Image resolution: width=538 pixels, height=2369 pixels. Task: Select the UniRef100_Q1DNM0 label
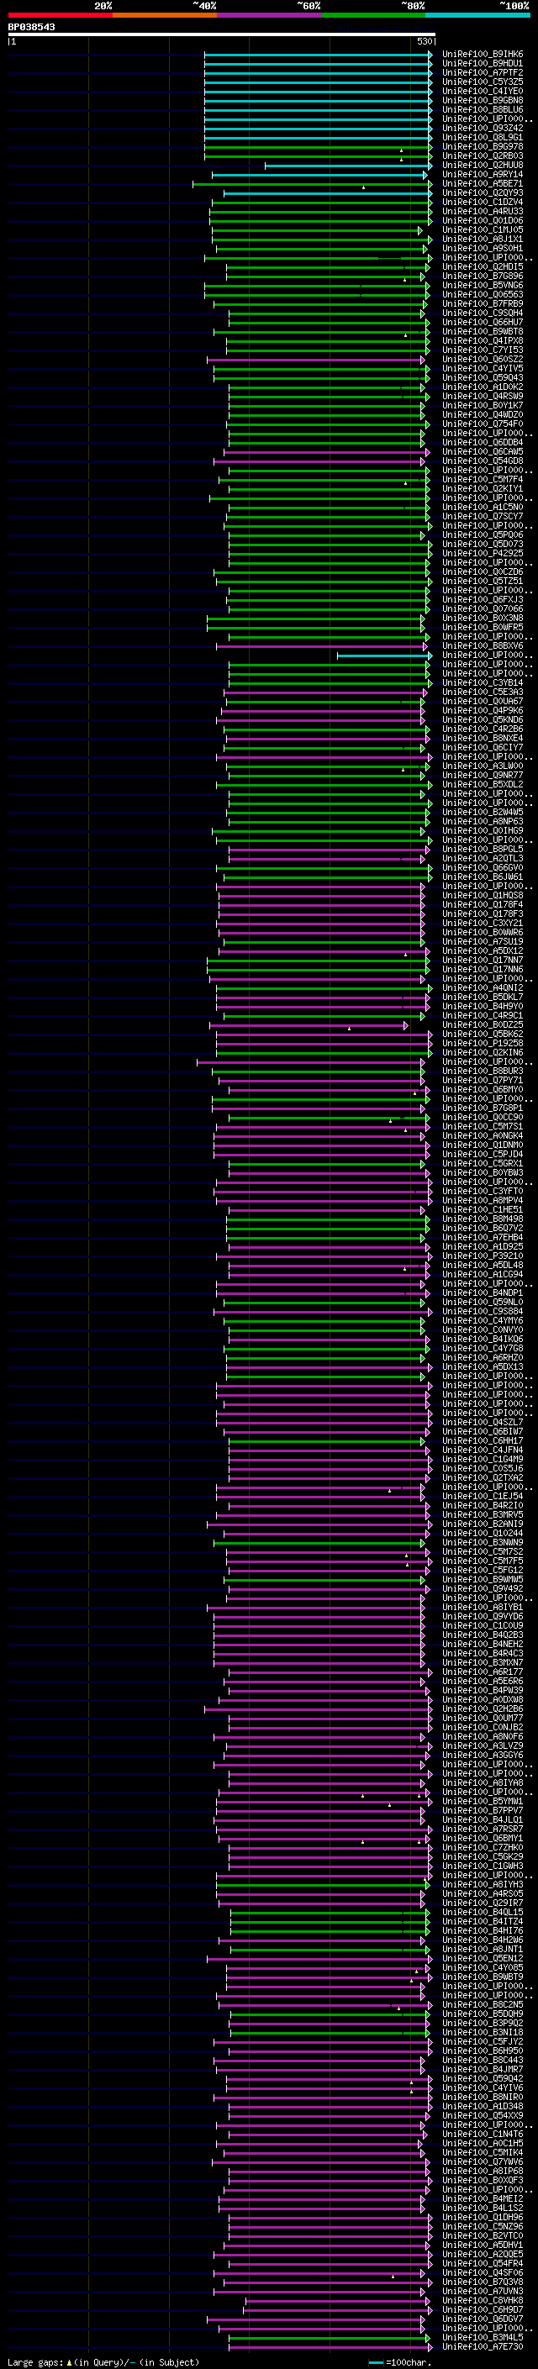coord(483,1145)
